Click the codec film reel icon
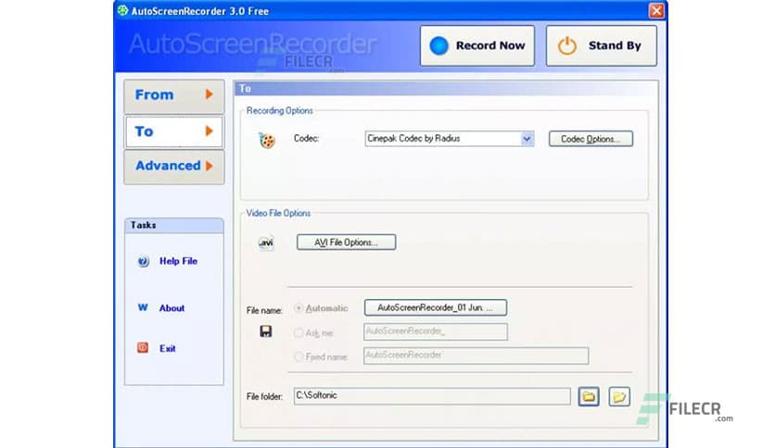The height and width of the screenshot is (448, 775). tap(267, 140)
